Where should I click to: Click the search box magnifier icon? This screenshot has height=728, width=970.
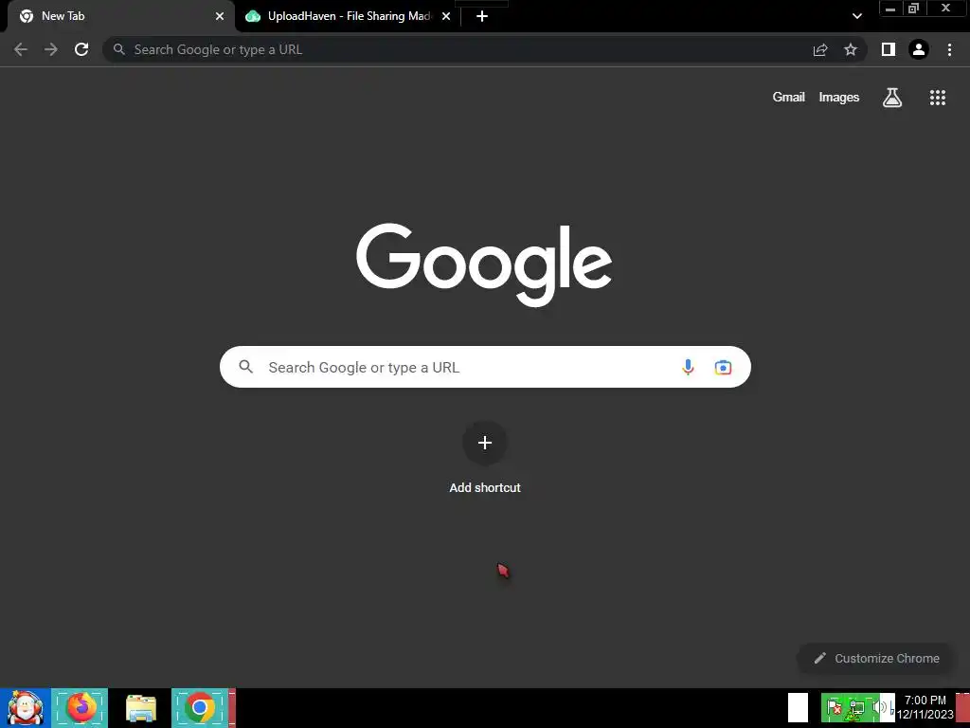click(246, 367)
